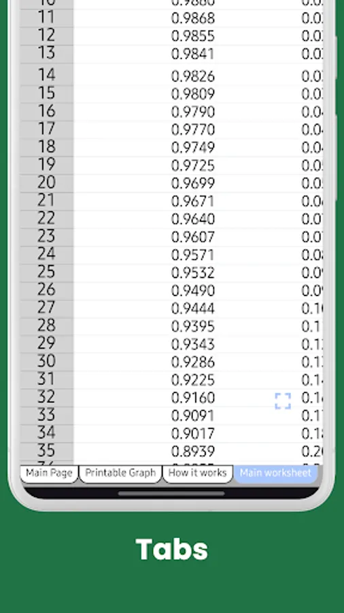
Task: Click cell value 0.9855
Action: point(193,36)
